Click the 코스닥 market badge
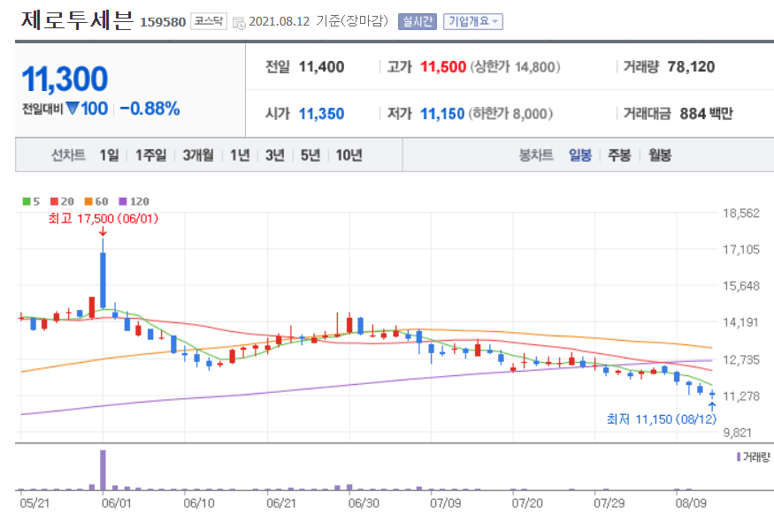The image size is (774, 513). pos(208,21)
